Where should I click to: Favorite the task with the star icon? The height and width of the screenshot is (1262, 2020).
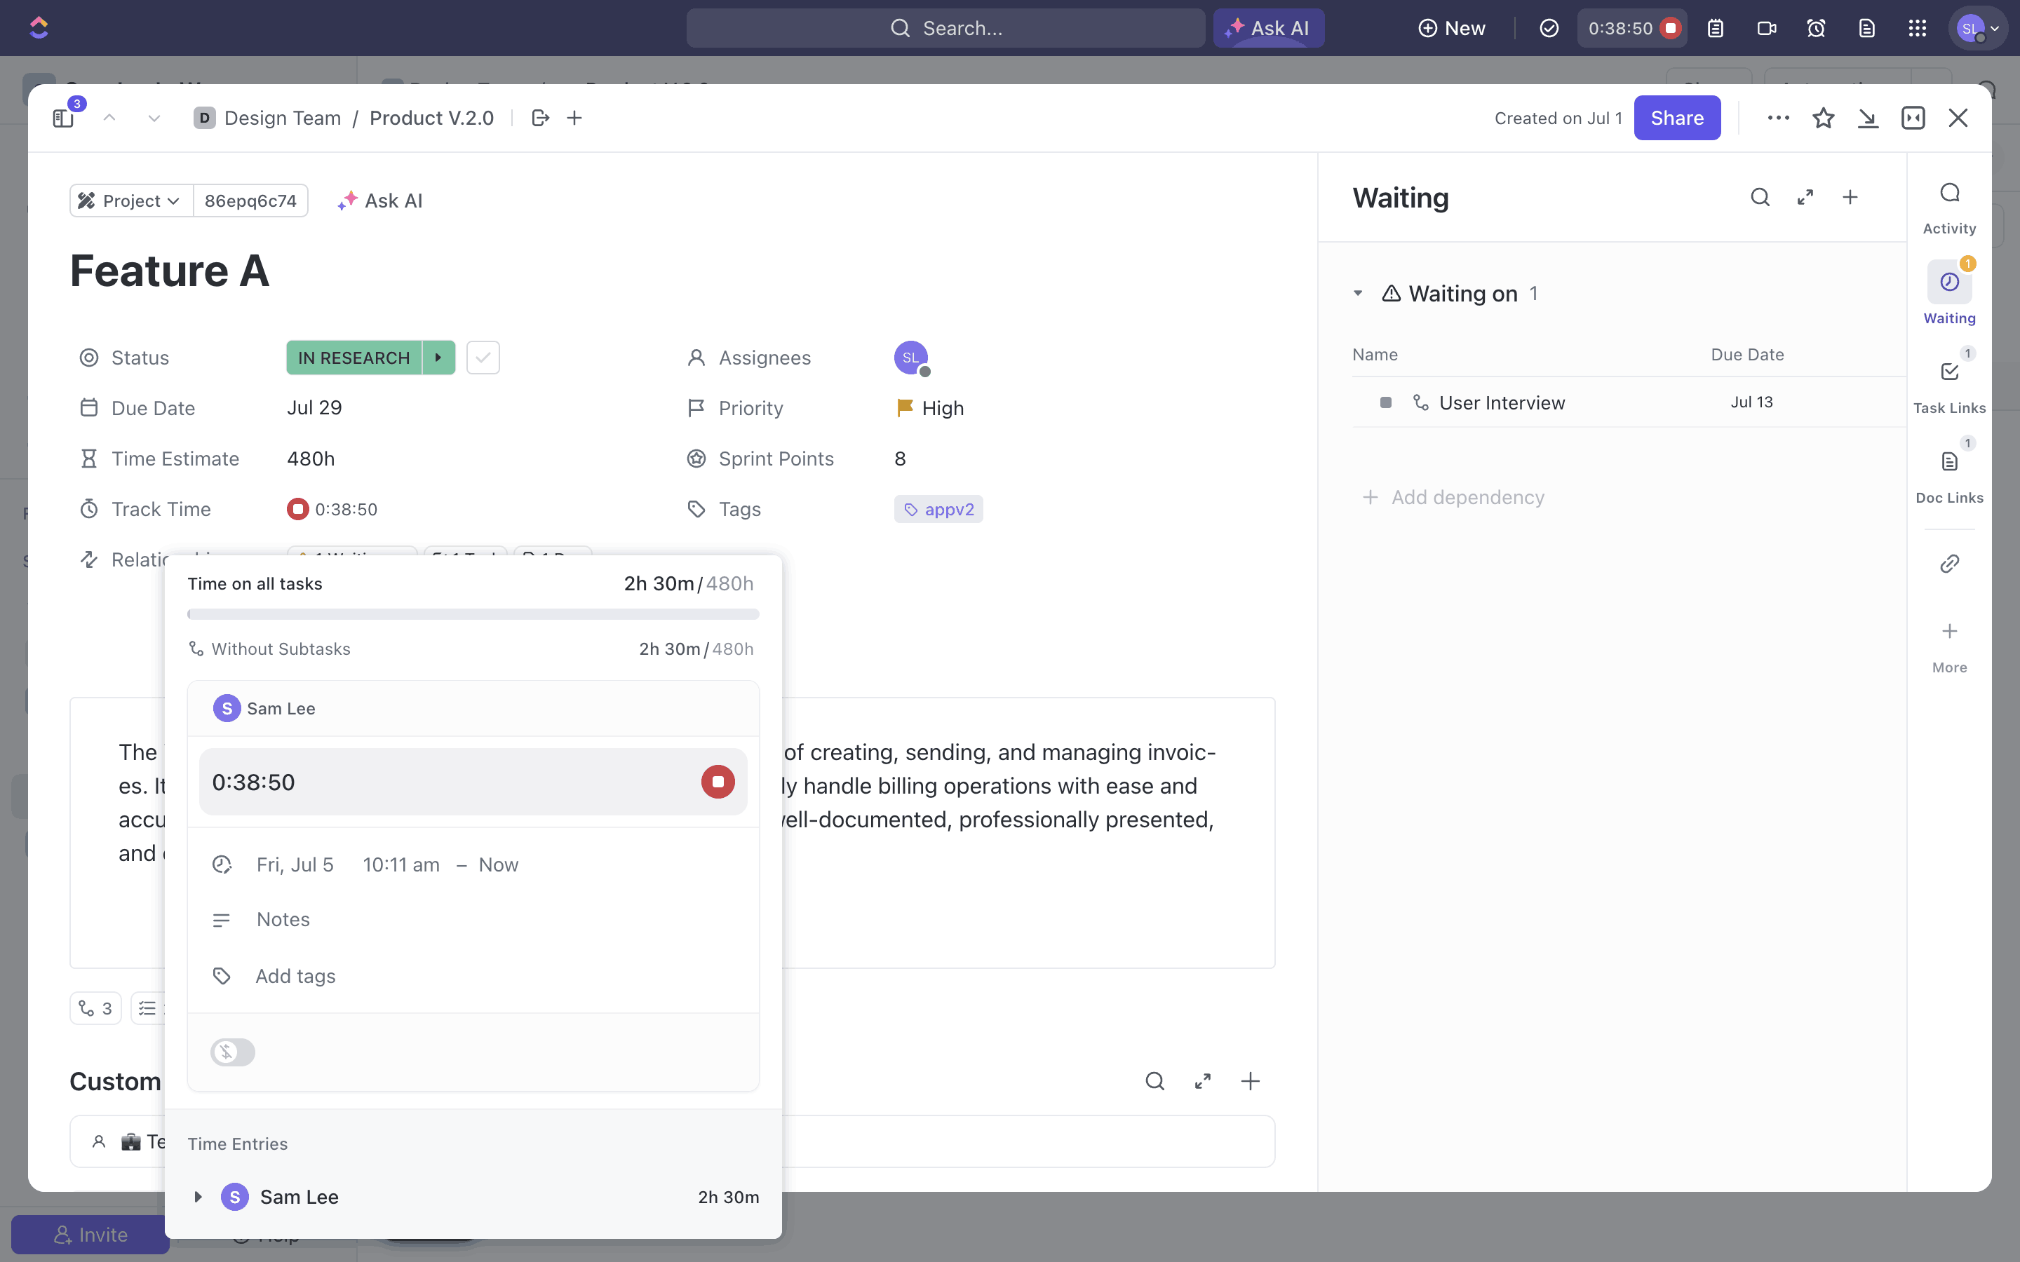coord(1823,118)
